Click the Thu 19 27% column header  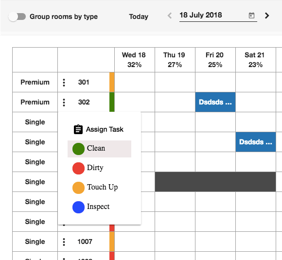point(175,60)
